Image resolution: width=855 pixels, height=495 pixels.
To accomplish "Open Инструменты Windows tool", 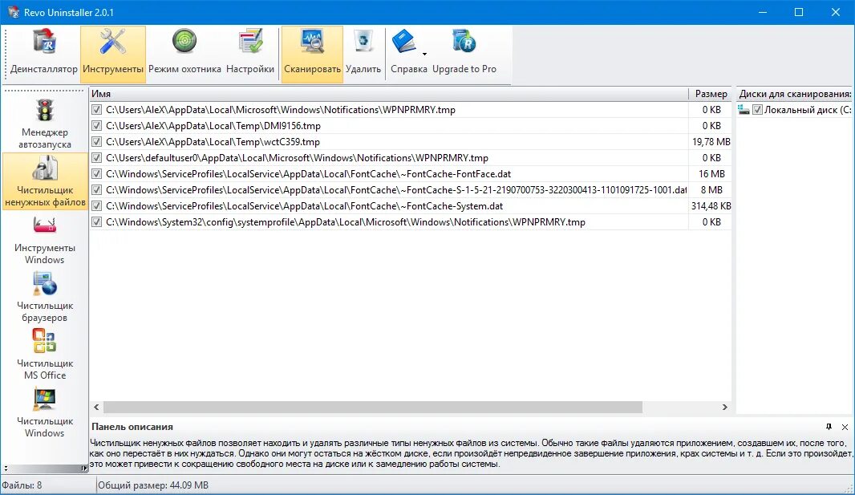I will (x=45, y=239).
